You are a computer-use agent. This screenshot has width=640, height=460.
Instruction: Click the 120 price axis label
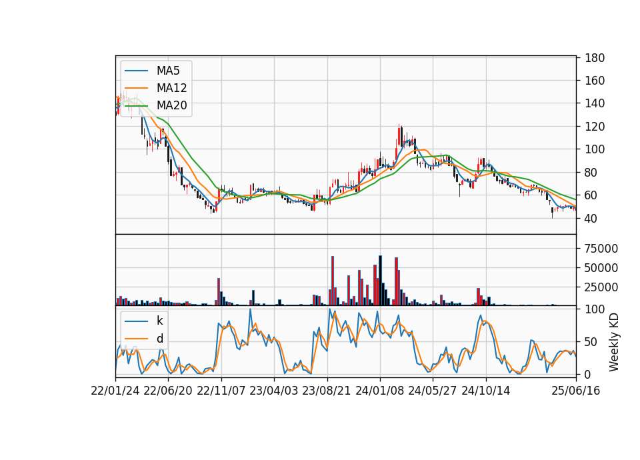coord(595,127)
